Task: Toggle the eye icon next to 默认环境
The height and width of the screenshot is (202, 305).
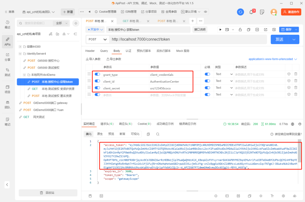Action: (x=205, y=12)
